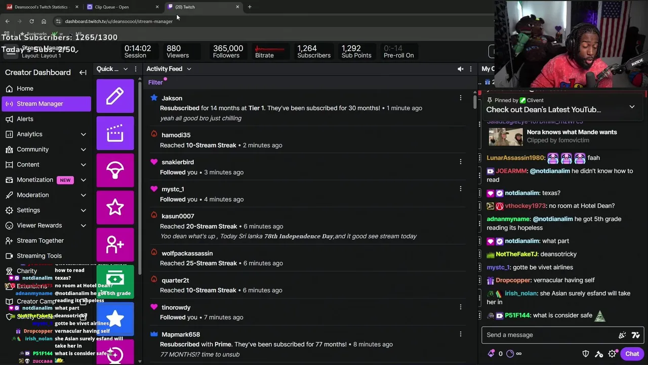Click the blue star quick action tile

[115, 318]
